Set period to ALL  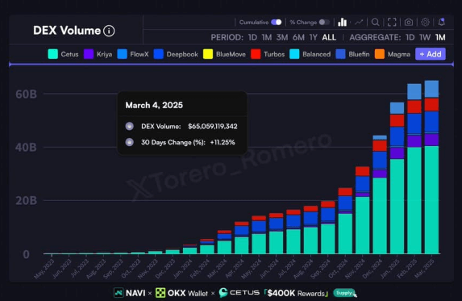[x=329, y=38]
